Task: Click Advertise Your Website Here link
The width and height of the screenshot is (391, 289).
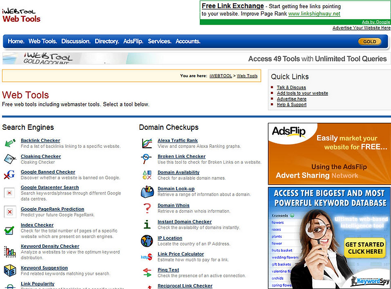Action: [x=361, y=28]
